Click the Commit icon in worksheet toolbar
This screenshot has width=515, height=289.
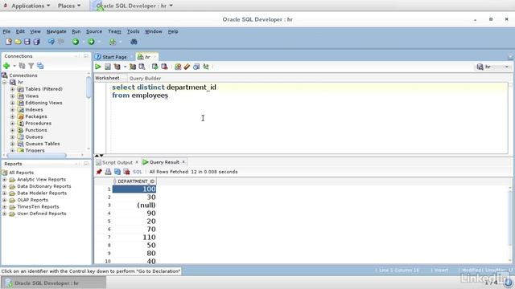[x=154, y=67]
